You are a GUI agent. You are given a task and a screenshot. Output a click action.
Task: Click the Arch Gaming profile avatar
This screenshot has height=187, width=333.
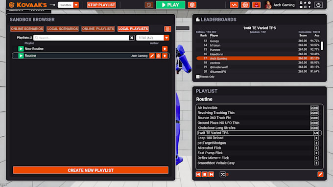point(268,5)
